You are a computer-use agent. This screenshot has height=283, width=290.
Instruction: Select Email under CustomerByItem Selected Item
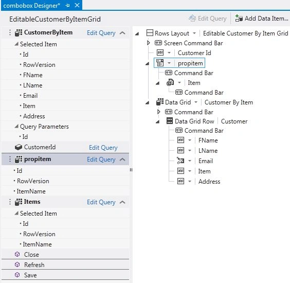[x=30, y=96]
